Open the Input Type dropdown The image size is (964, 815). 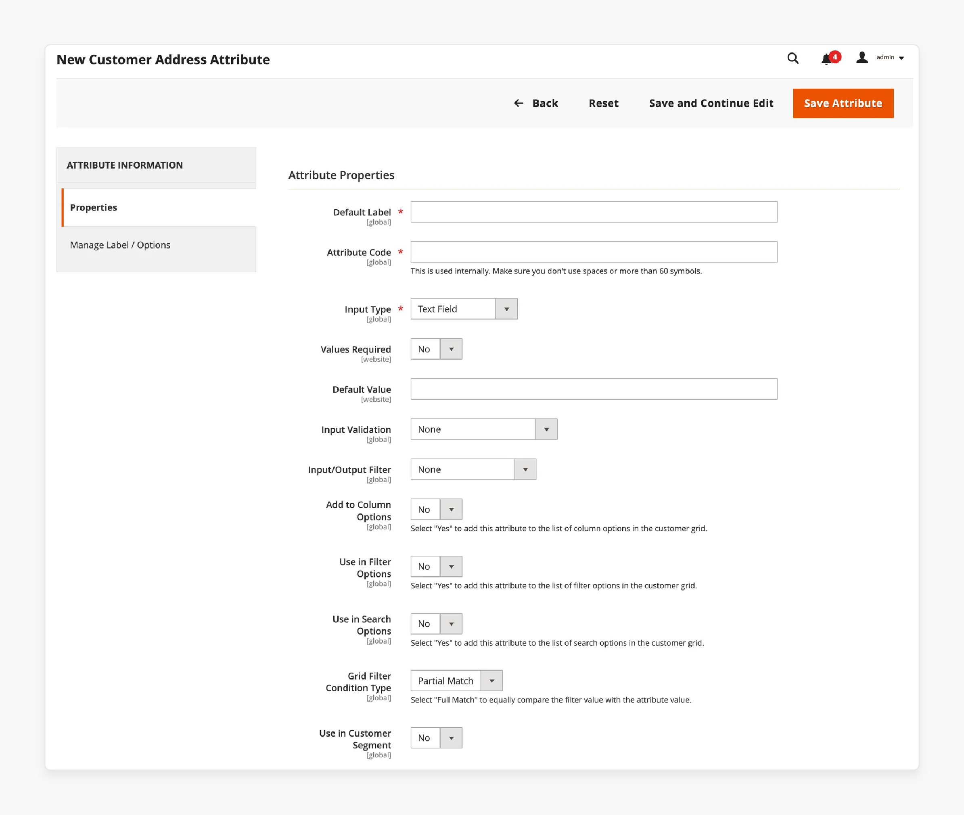pyautogui.click(x=464, y=308)
